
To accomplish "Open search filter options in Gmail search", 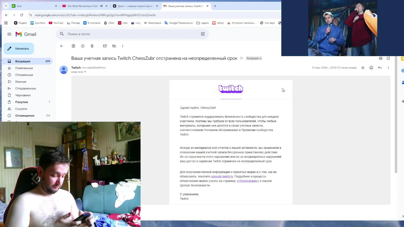I will [x=203, y=34].
